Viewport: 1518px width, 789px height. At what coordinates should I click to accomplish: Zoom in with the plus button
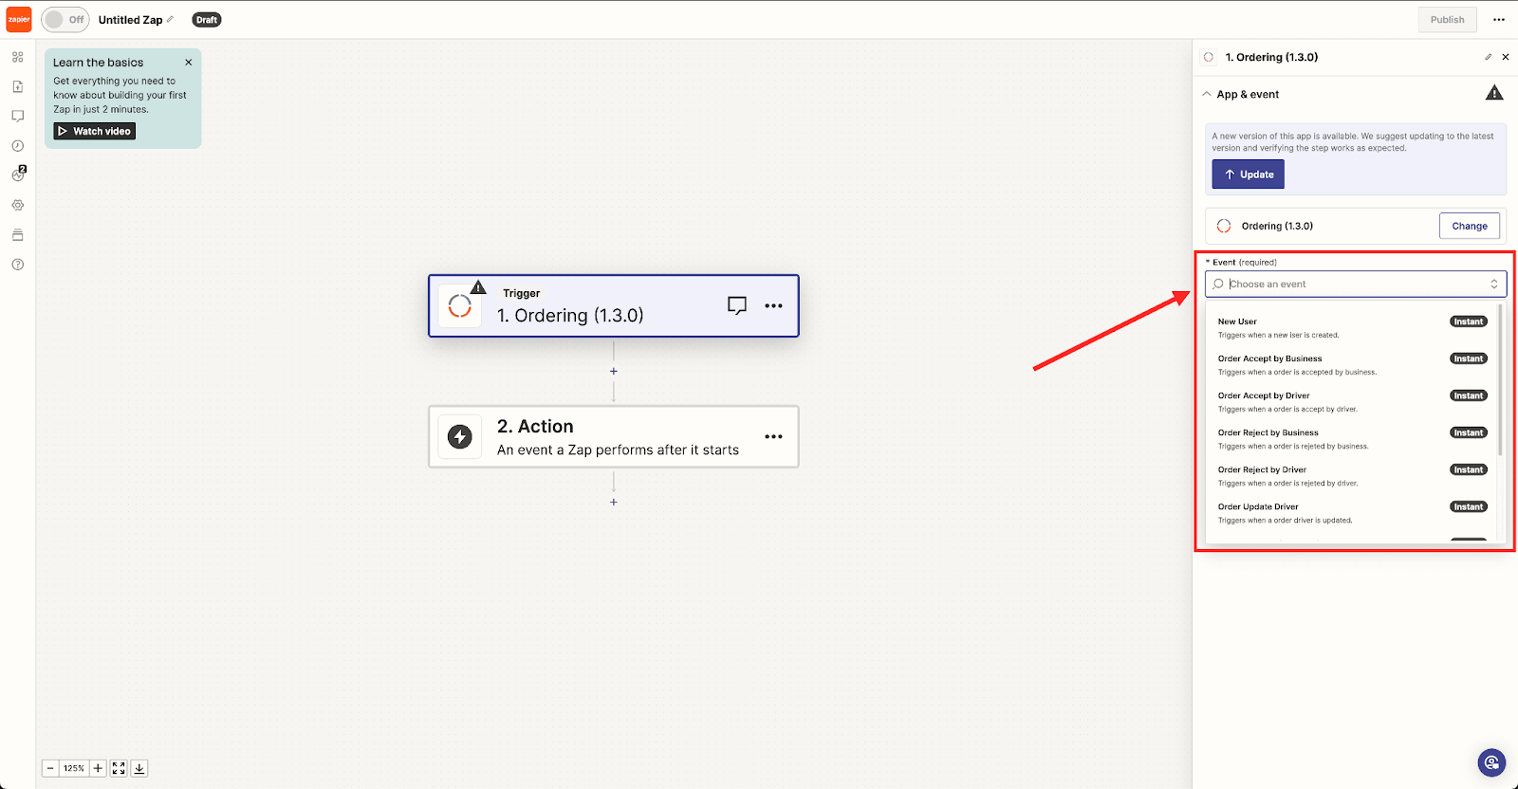click(98, 768)
